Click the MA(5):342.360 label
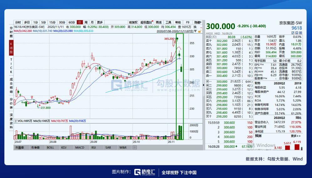Screen dimensions: 312x178 tap(23, 31)
